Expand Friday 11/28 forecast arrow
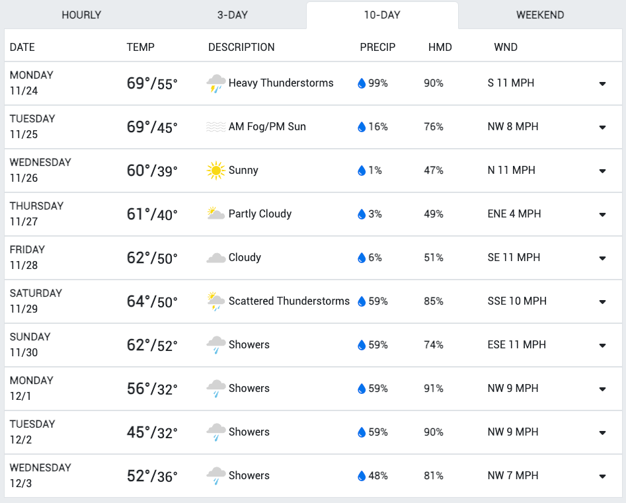This screenshot has height=503, width=626. point(602,258)
